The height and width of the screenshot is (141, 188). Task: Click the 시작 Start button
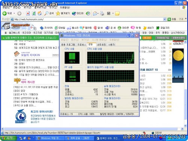click(8, 138)
